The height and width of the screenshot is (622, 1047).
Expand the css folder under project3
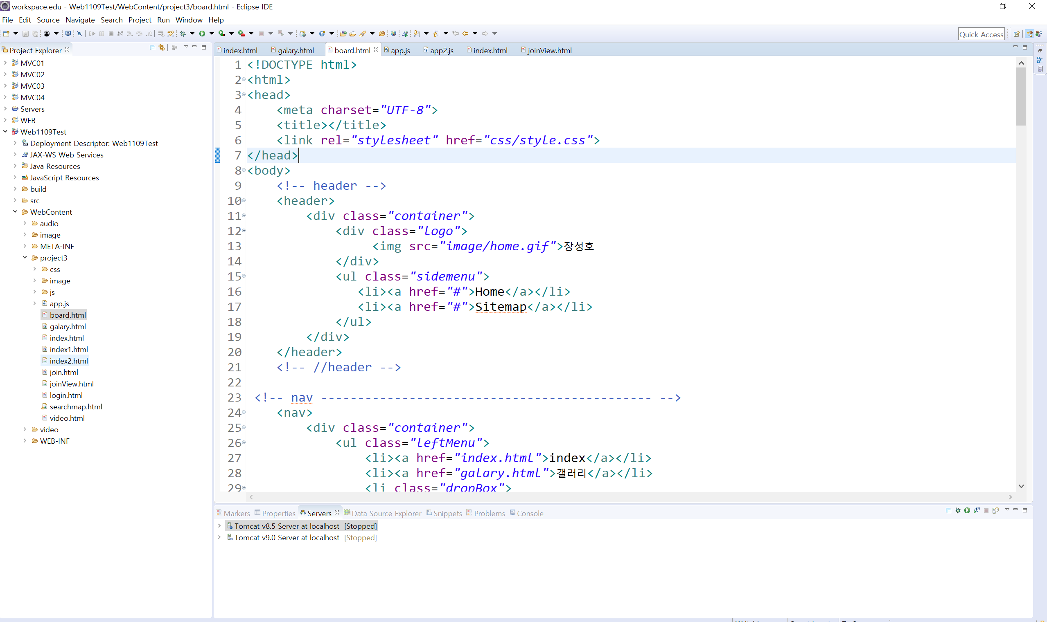[35, 269]
